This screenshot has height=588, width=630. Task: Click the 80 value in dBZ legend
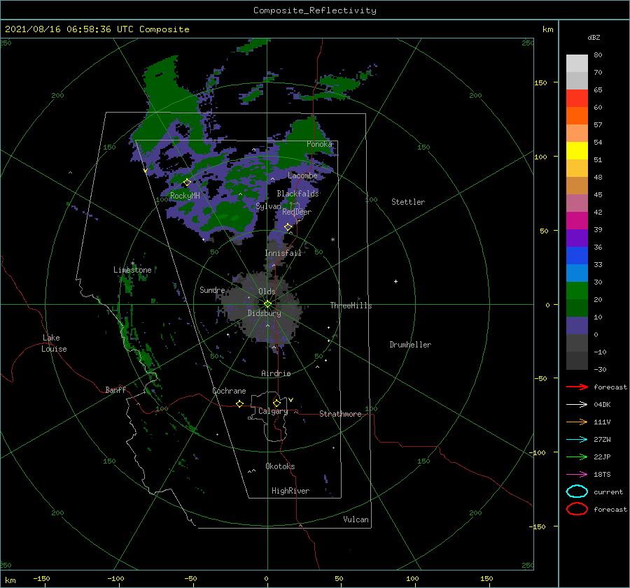598,55
